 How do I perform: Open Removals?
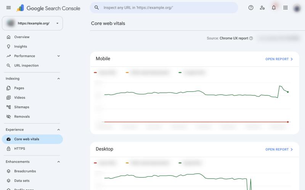32,117
